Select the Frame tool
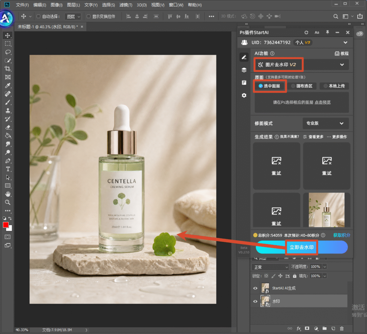367x334 pixels. click(8, 77)
